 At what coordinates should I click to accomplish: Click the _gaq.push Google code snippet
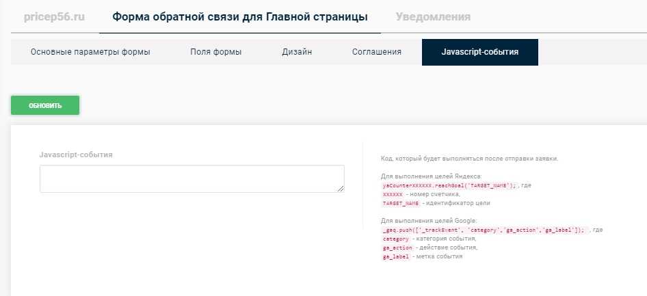tap(484, 230)
